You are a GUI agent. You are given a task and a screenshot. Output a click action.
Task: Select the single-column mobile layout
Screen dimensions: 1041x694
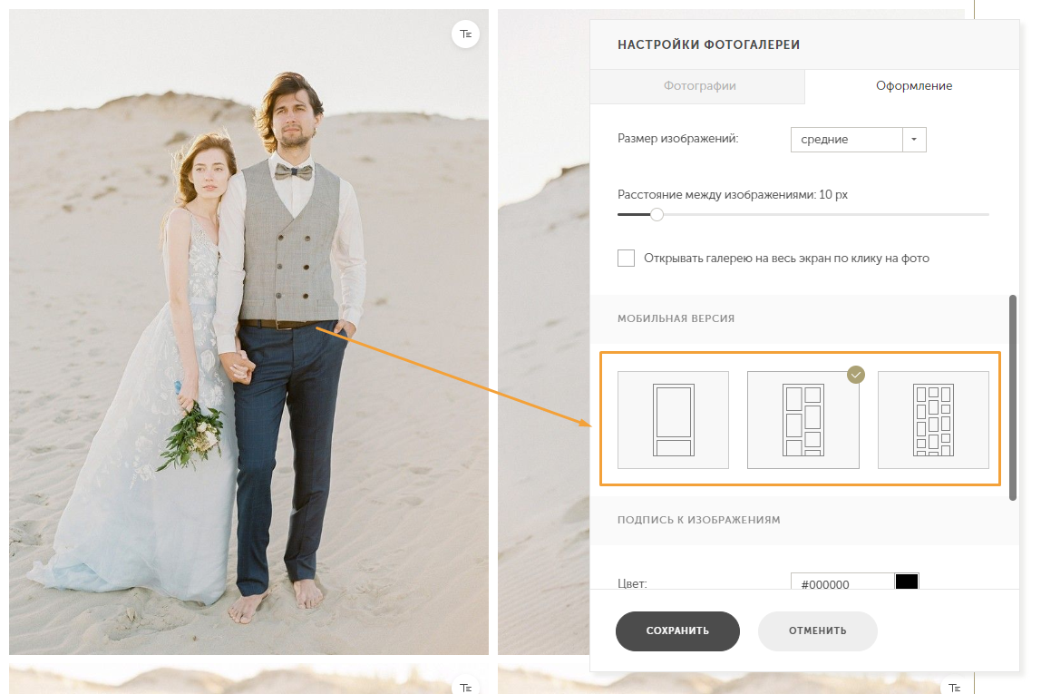[673, 420]
